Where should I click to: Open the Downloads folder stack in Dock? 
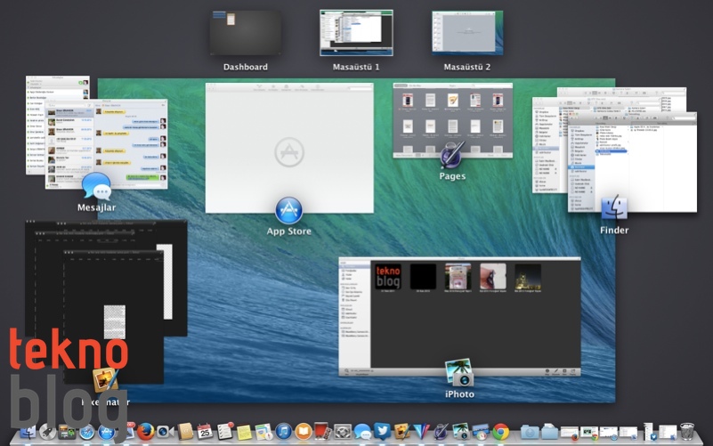click(x=530, y=433)
